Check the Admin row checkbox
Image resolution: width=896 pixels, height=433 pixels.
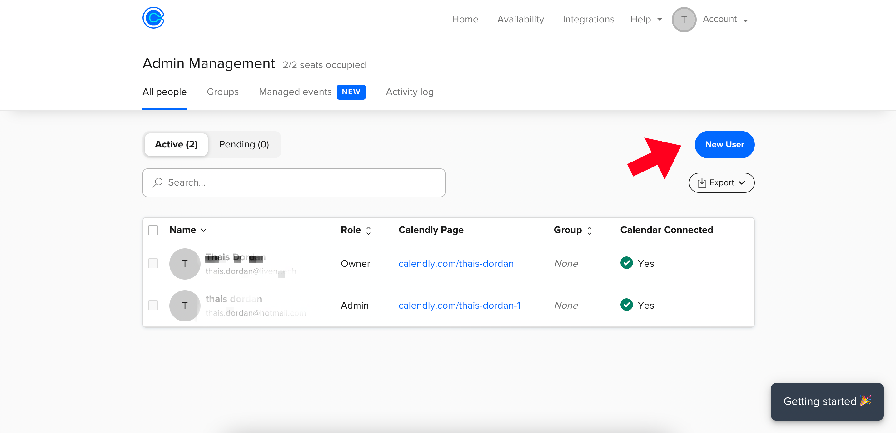(153, 305)
